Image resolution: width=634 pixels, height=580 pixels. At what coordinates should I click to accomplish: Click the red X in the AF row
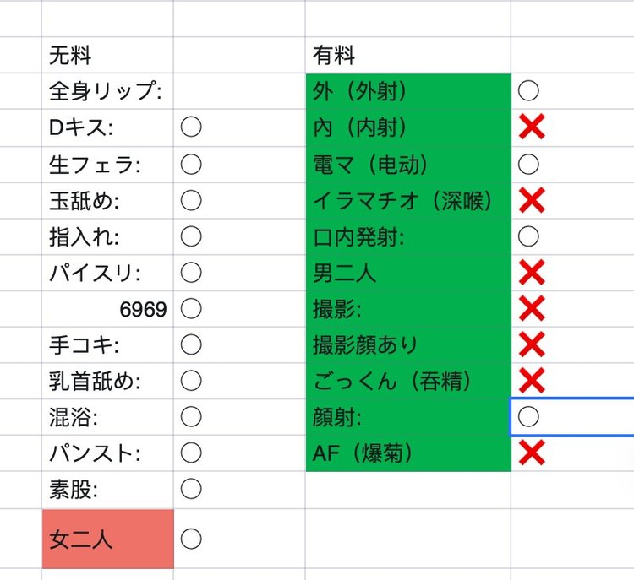click(x=531, y=453)
